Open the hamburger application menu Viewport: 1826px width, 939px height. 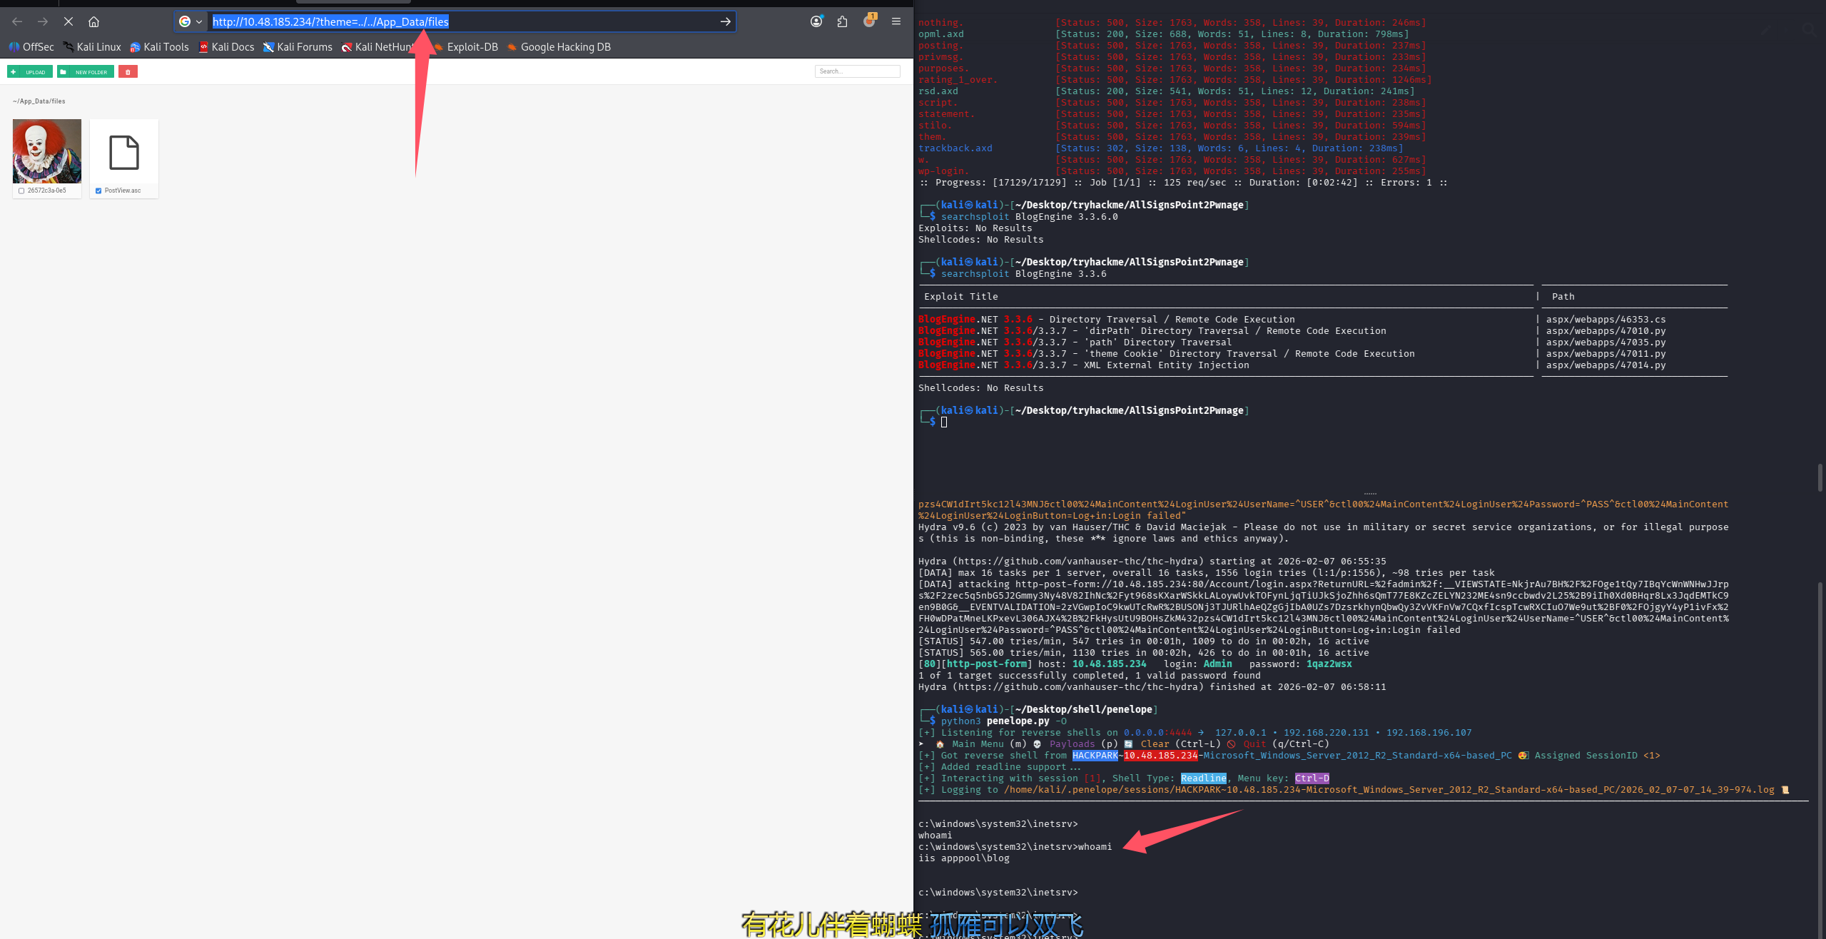(896, 21)
